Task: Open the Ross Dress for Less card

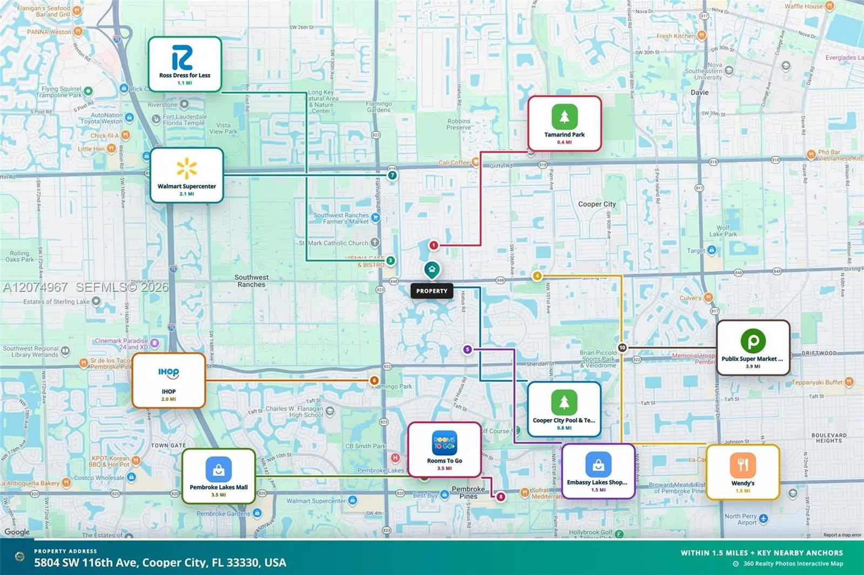Action: (x=185, y=64)
